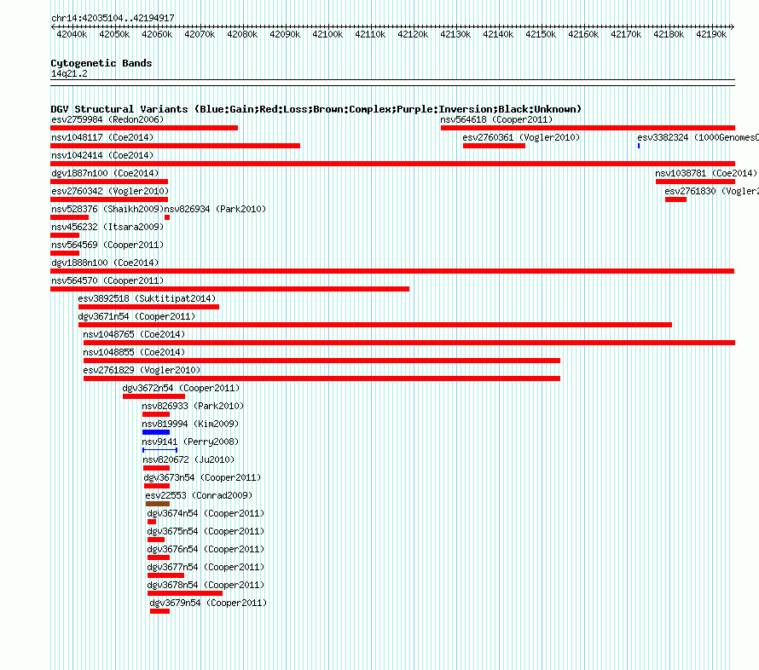Click the red loss bar under nsv1042414
Screen dimensions: 759x670
[x=392, y=164]
